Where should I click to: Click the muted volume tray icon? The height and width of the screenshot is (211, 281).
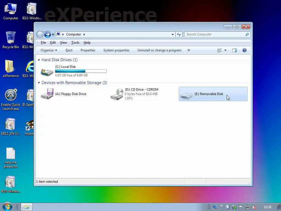point(254,207)
